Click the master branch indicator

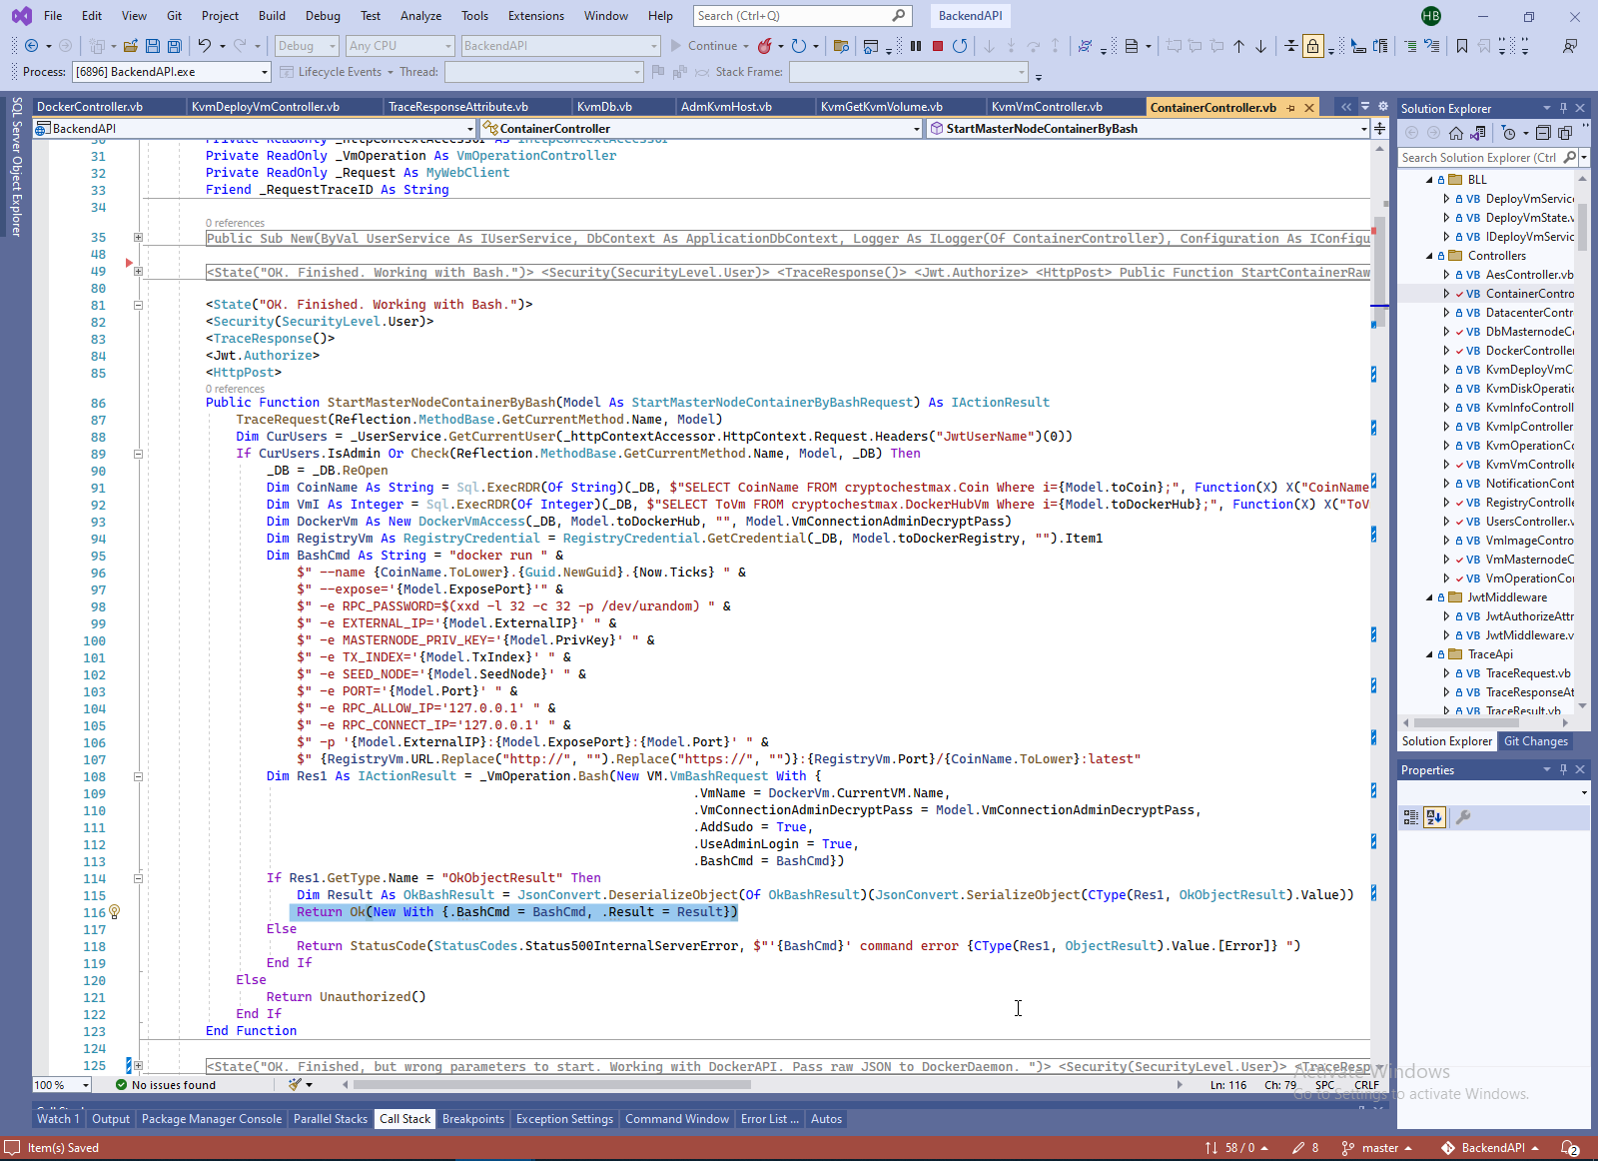coord(1376,1148)
